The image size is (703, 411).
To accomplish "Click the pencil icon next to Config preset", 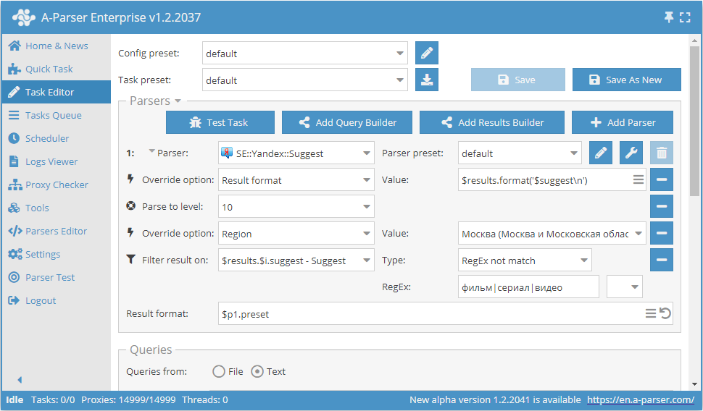I will click(427, 54).
